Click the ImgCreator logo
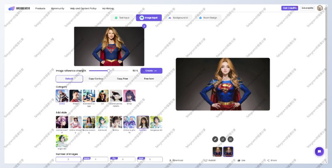This screenshot has height=168, width=332. 19,8
